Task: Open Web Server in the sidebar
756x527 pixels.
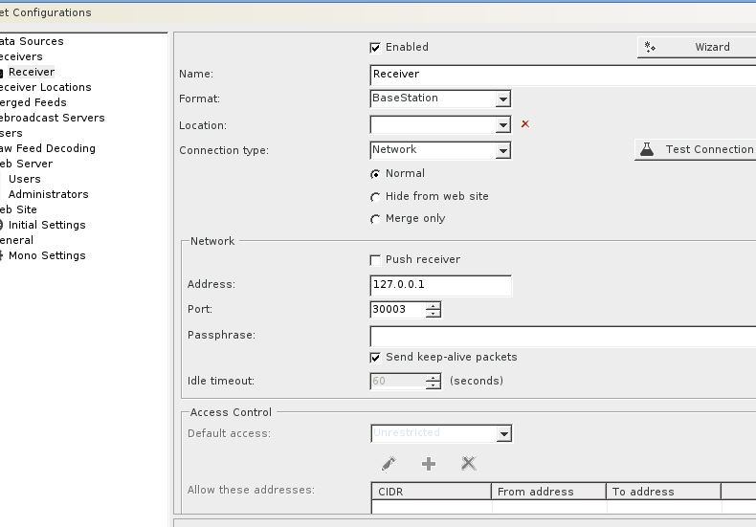Action: (26, 164)
